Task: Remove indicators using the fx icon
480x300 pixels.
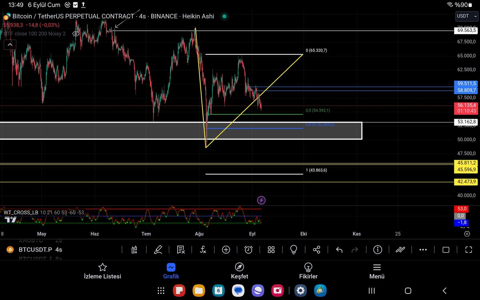Action: point(203,250)
